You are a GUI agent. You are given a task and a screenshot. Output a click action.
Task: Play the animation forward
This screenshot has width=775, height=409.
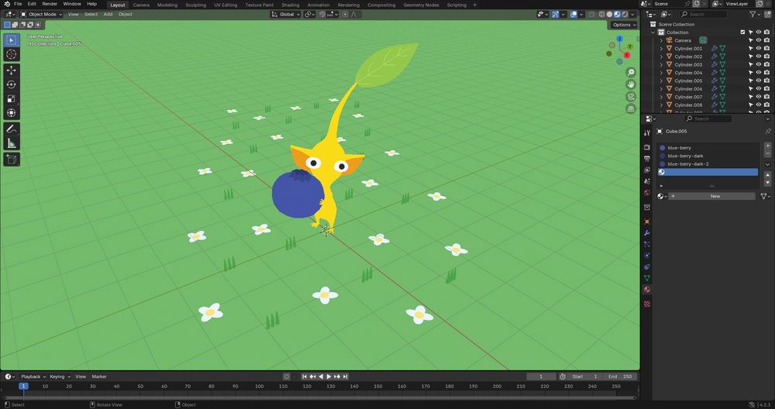329,376
